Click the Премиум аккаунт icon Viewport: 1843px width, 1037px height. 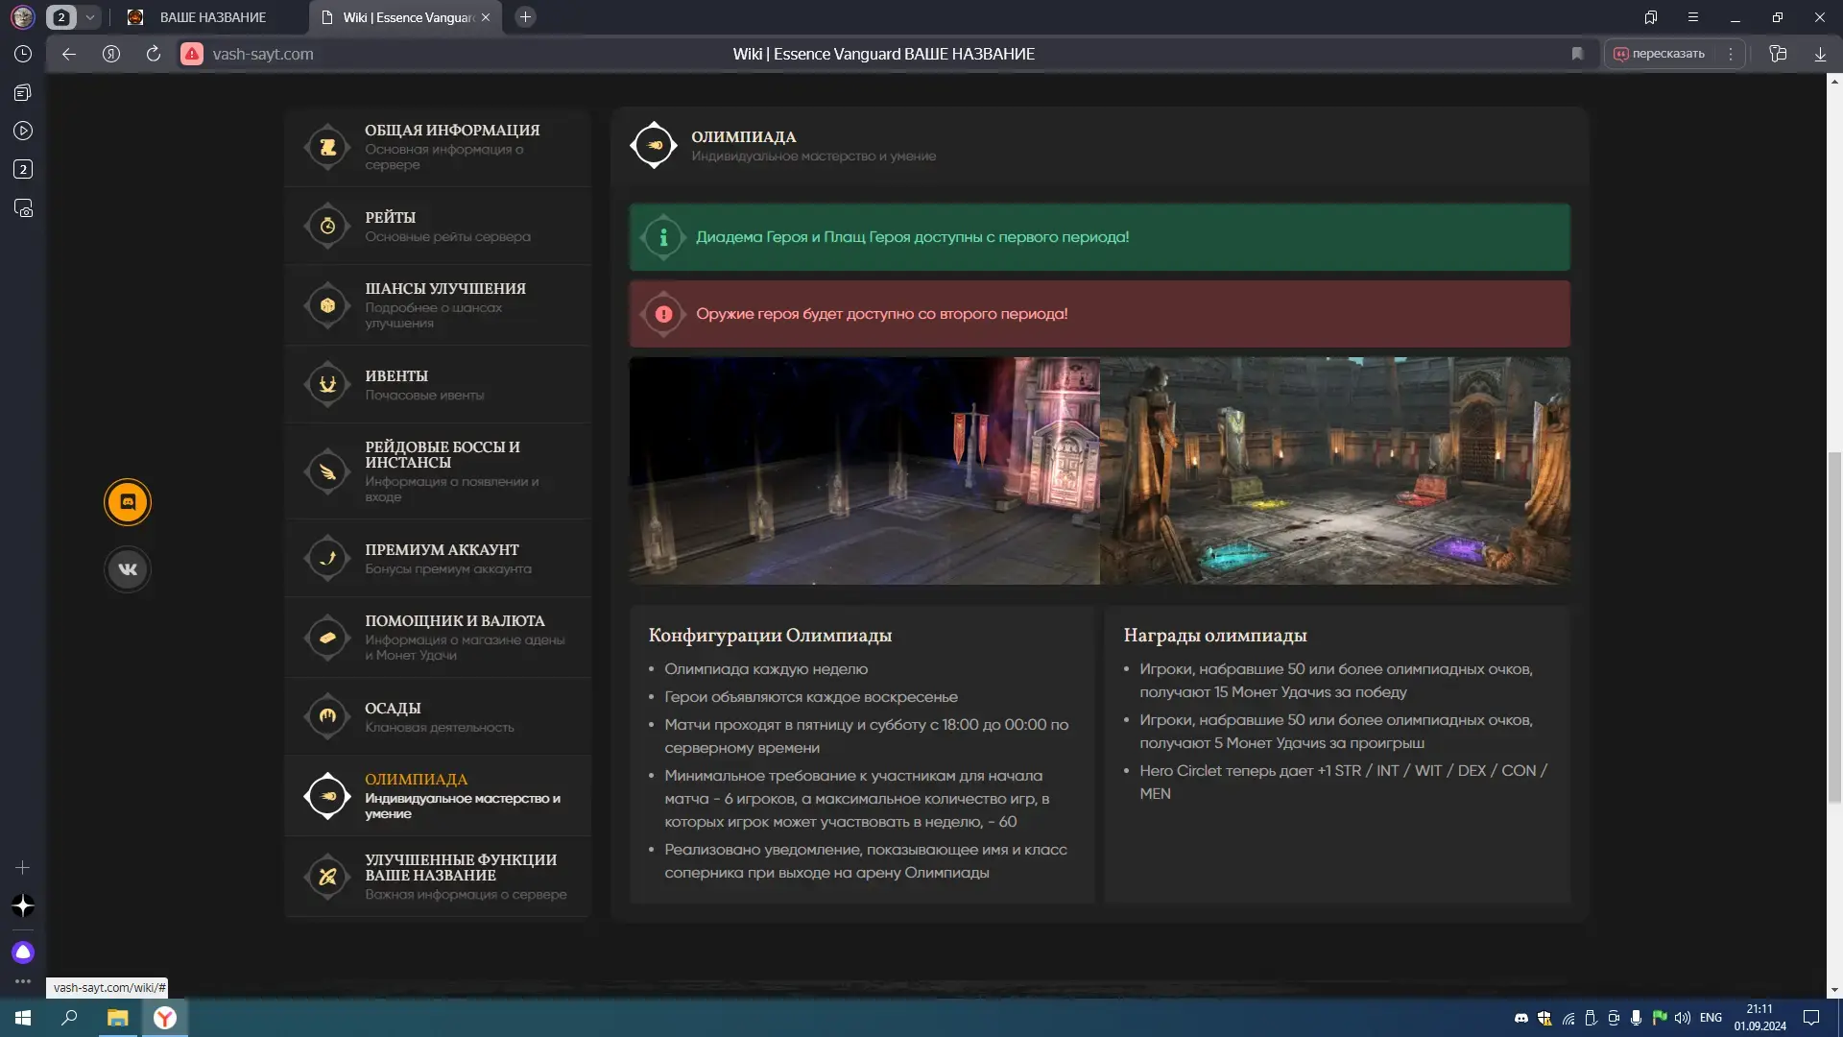(x=327, y=558)
